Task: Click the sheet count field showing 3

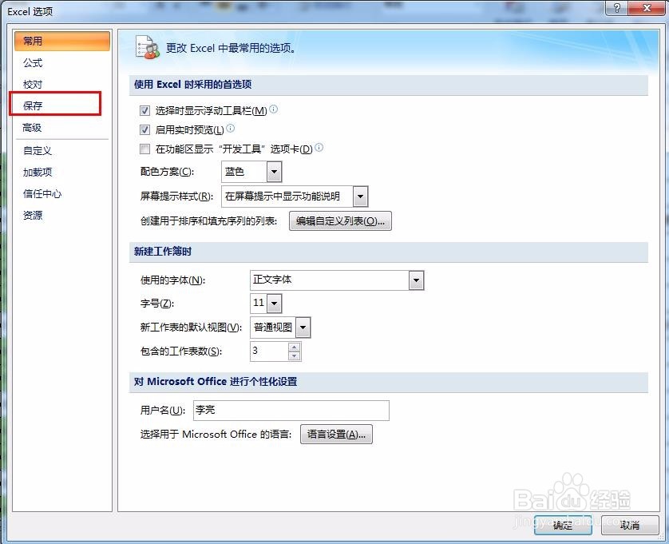Action: (x=269, y=351)
